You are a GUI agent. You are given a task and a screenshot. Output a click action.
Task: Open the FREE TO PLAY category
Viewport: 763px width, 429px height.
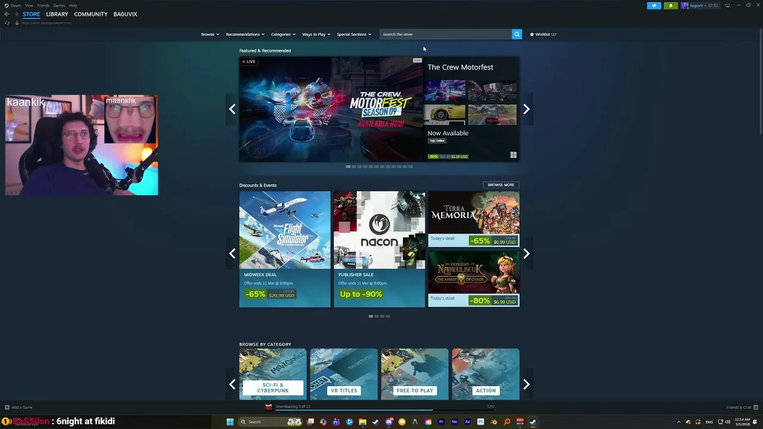click(x=414, y=374)
